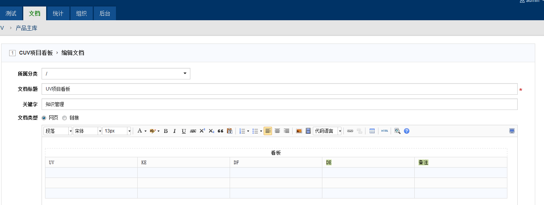544x205 pixels.
Task: Insert a hyperlink
Action: tap(350, 131)
